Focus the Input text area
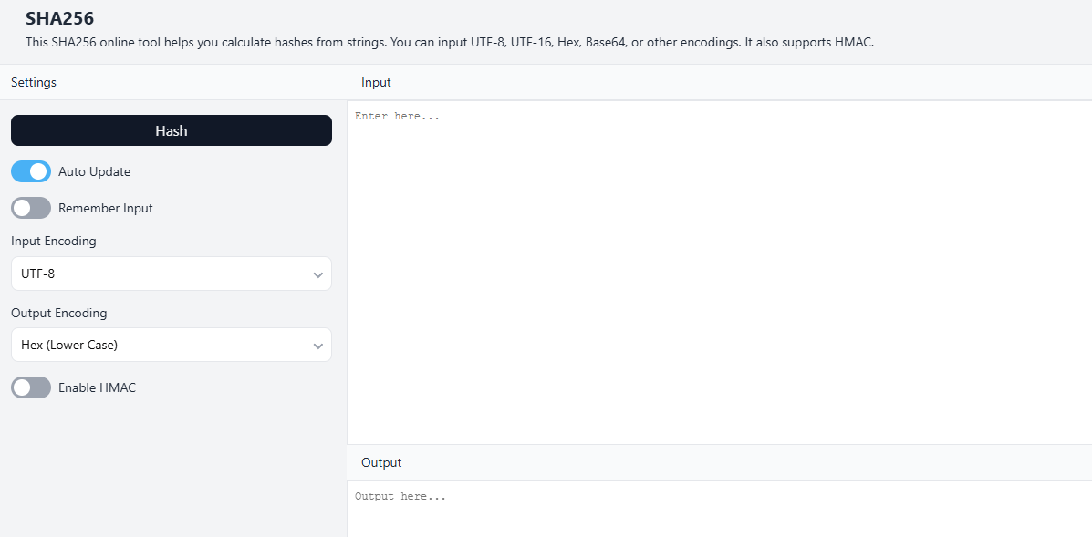 point(719,272)
